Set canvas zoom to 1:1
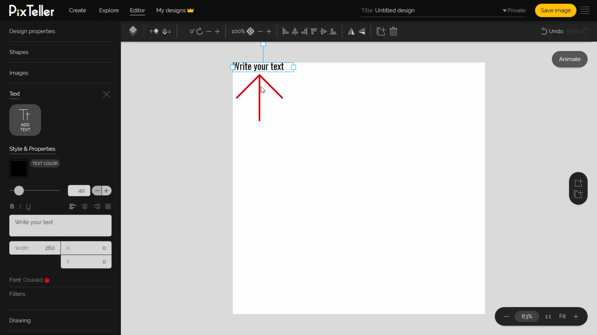The height and width of the screenshot is (335, 597). [548, 317]
